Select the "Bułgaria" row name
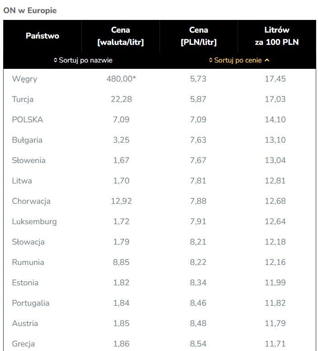318x351 pixels. click(x=27, y=140)
